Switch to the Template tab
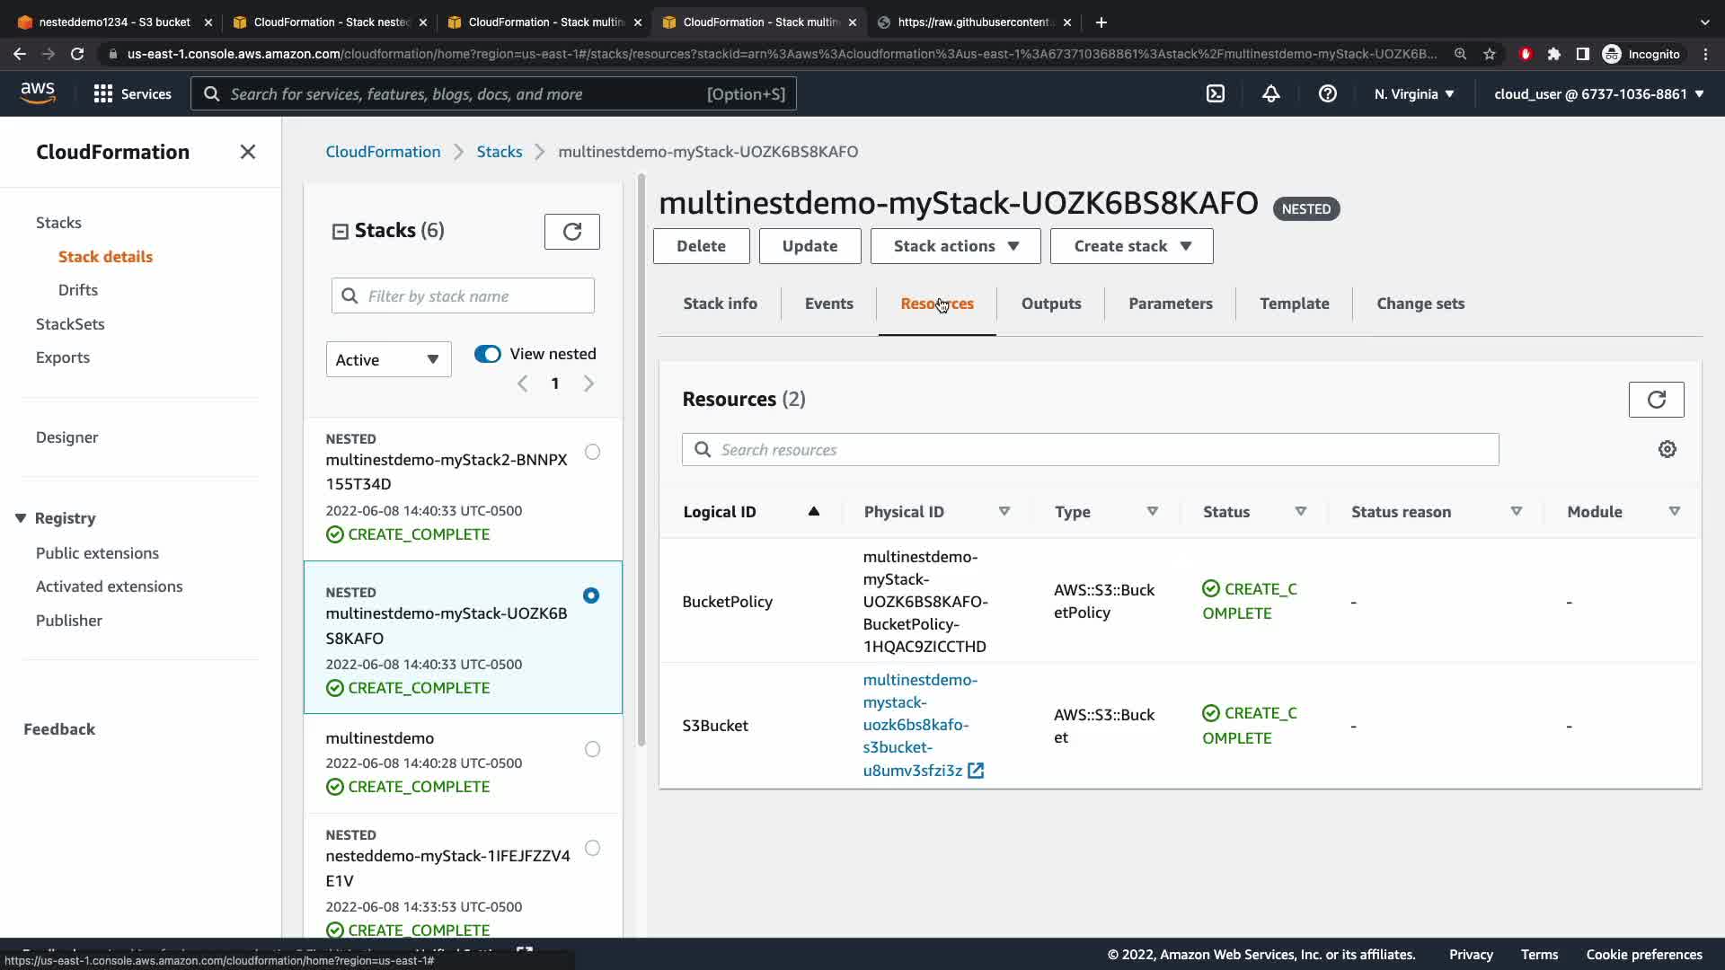 click(x=1294, y=304)
